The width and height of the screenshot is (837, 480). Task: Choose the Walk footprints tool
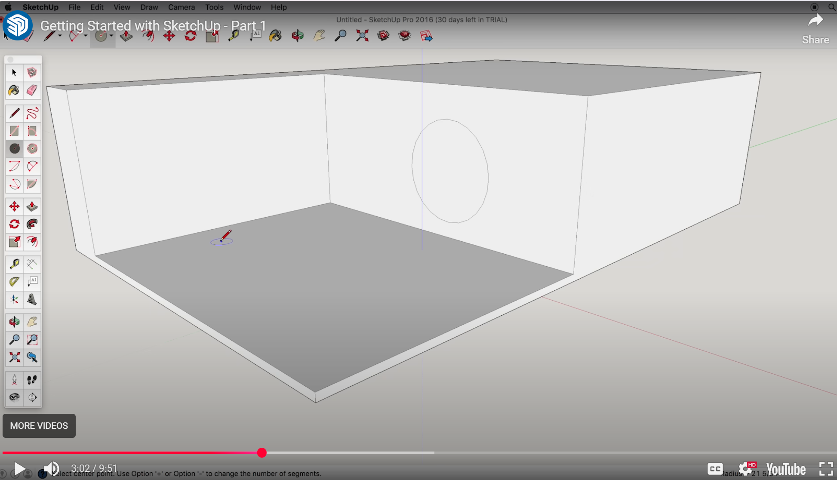point(32,379)
